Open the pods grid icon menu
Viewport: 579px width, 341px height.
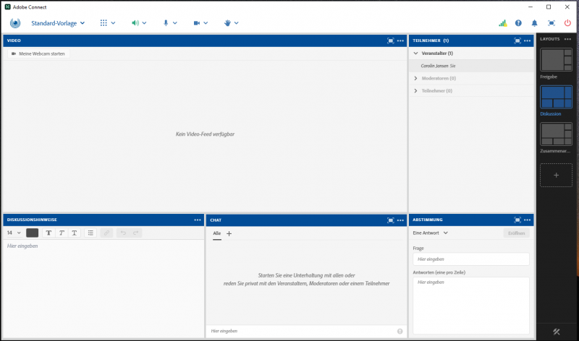103,23
